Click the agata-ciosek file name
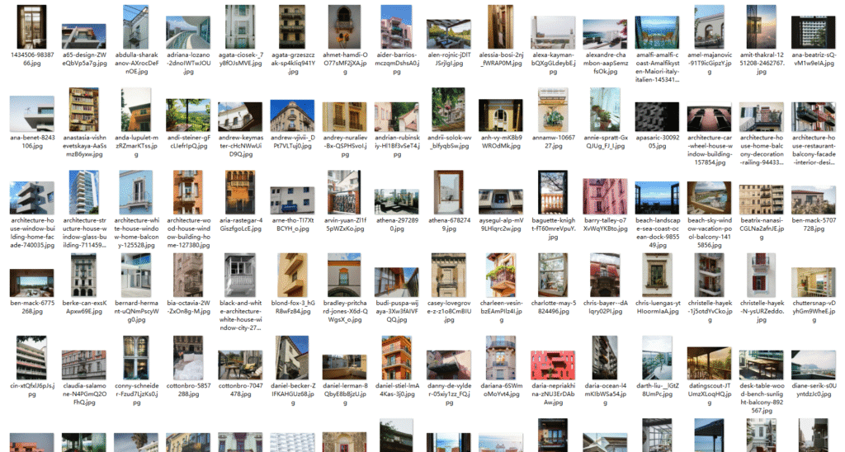Viewport: 845px width, 452px height. click(x=240, y=59)
